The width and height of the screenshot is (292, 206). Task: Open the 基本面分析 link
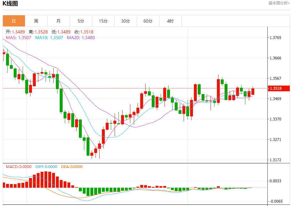(x=279, y=3)
